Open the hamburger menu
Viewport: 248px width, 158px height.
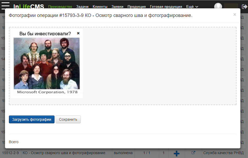coord(6,6)
